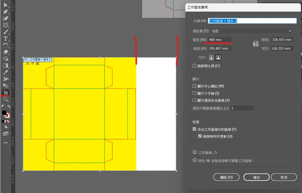This screenshot has width=302, height=193.
Task: Click the height (高度) field 295.897 mm
Action: point(220,49)
